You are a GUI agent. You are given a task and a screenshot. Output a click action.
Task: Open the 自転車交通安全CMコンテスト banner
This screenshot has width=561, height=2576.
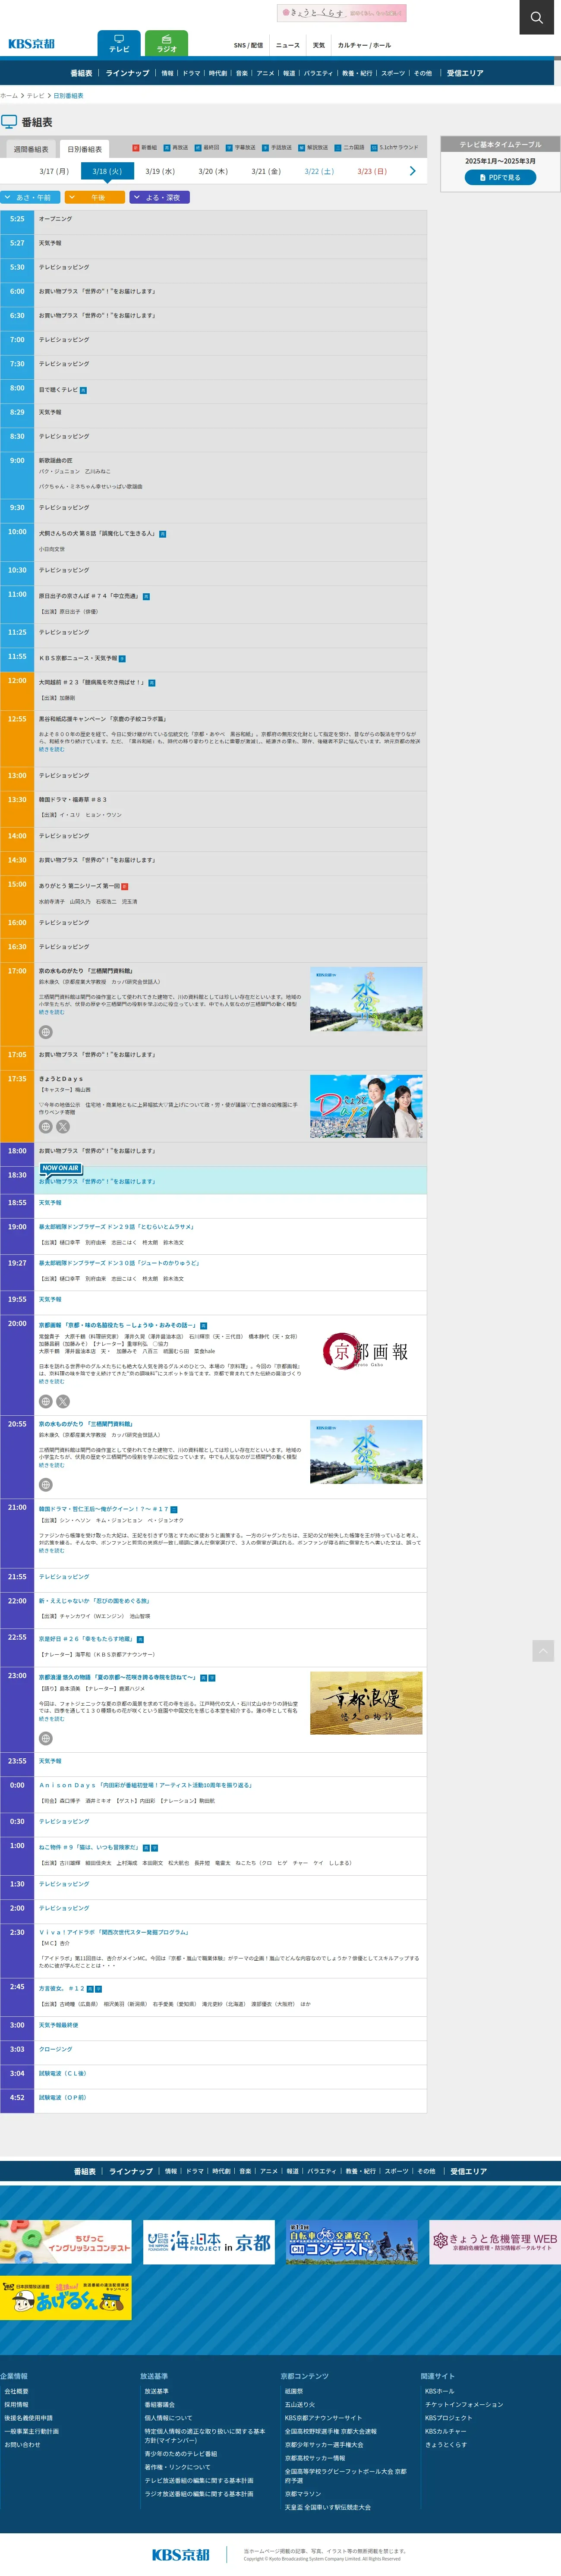(352, 2242)
